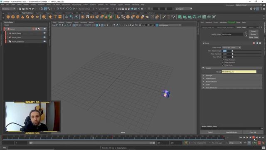Viewport: 266px width, 150px height.
Task: Click the red icon in the Delay header
Action: pyautogui.click(x=254, y=43)
